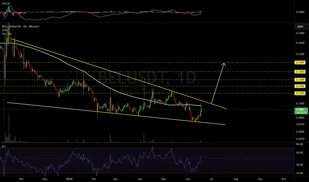
Task: Click the Dec label on time axis
Action: (45, 179)
